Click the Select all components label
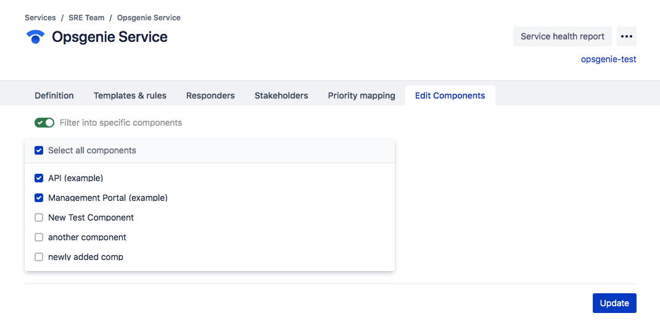The width and height of the screenshot is (660, 329). [92, 150]
